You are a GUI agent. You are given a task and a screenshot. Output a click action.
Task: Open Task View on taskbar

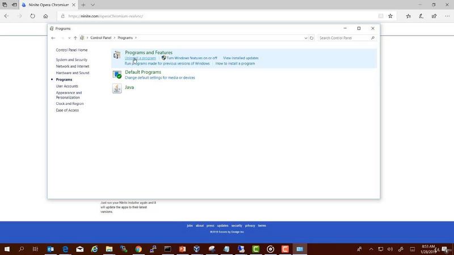tap(35, 249)
